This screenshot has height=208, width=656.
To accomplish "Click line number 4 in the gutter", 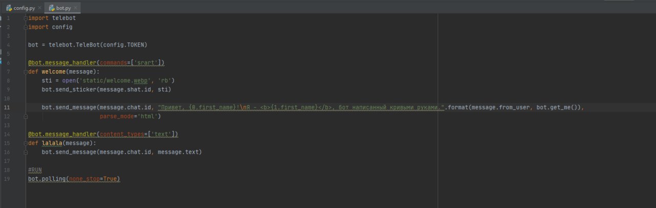I will click(8, 45).
